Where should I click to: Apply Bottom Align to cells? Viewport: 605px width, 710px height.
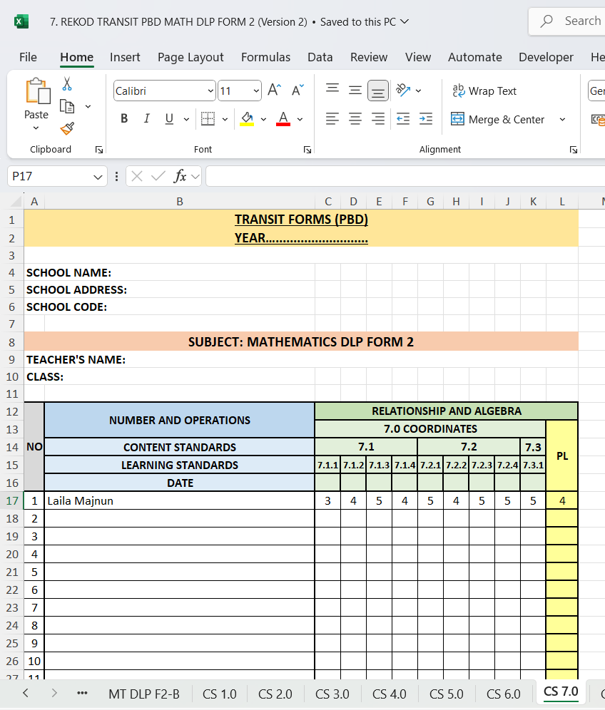[x=378, y=91]
